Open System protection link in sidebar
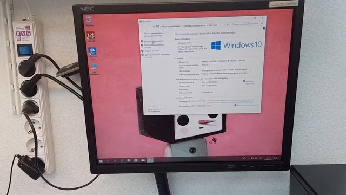Viewport: 346px width, 195px height. point(152,51)
